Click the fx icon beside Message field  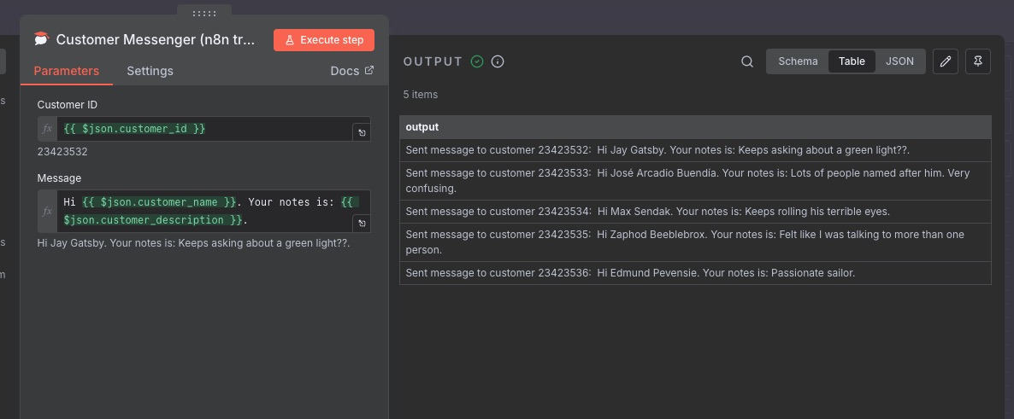[x=48, y=211]
